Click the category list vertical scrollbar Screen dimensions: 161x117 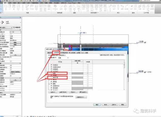coord(124,75)
